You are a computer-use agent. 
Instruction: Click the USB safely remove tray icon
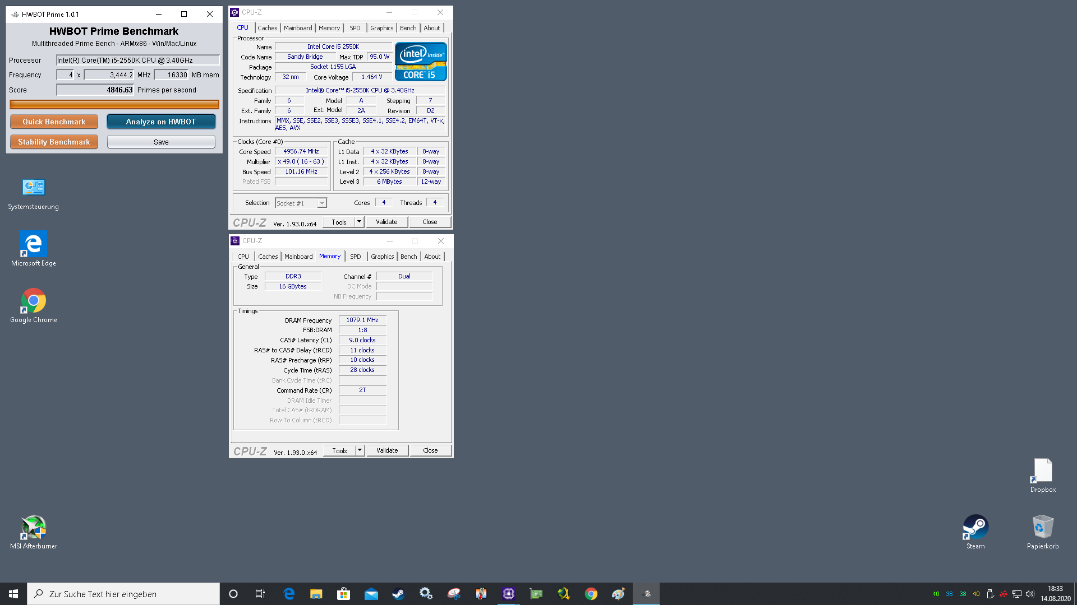[x=990, y=594]
